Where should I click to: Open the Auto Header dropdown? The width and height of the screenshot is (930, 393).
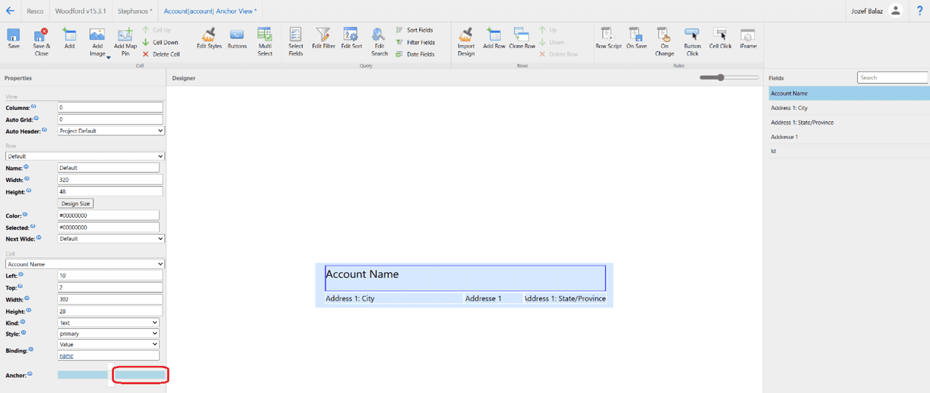click(x=111, y=131)
